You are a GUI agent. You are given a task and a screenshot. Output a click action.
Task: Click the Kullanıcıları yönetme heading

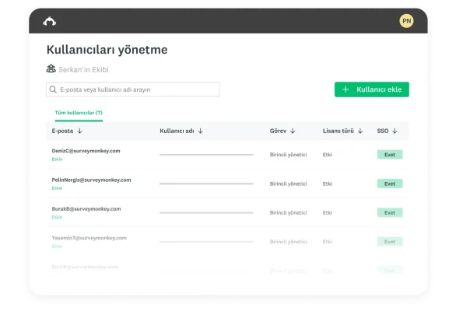coord(107,50)
